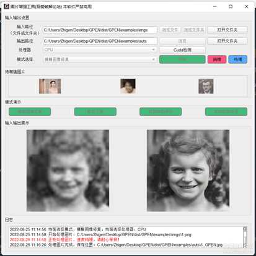Click the blue button at row end
Screen dimensions: 256x256
(x=237, y=60)
